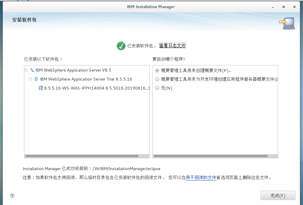
Task: Collapse the Application Server Trial 8.5.5.16 node
Action: coord(31,79)
